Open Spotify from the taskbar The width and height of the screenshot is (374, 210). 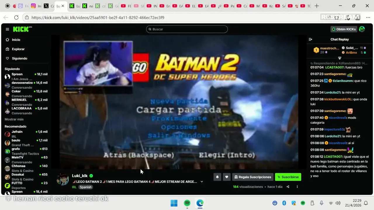coord(187,203)
